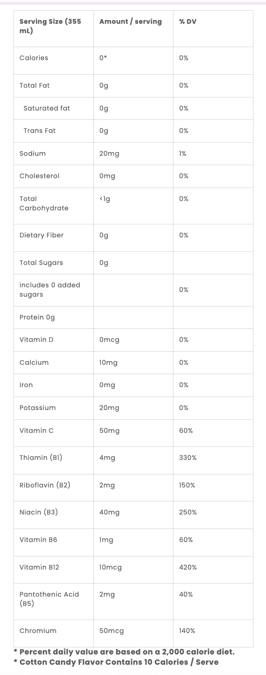Select the Cotton Candy Flavor calorie note
The height and width of the screenshot is (675, 266).
(x=116, y=661)
